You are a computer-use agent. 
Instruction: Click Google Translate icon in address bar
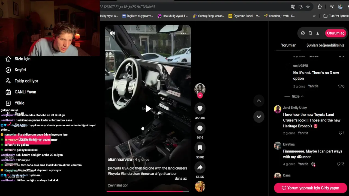tap(293, 7)
